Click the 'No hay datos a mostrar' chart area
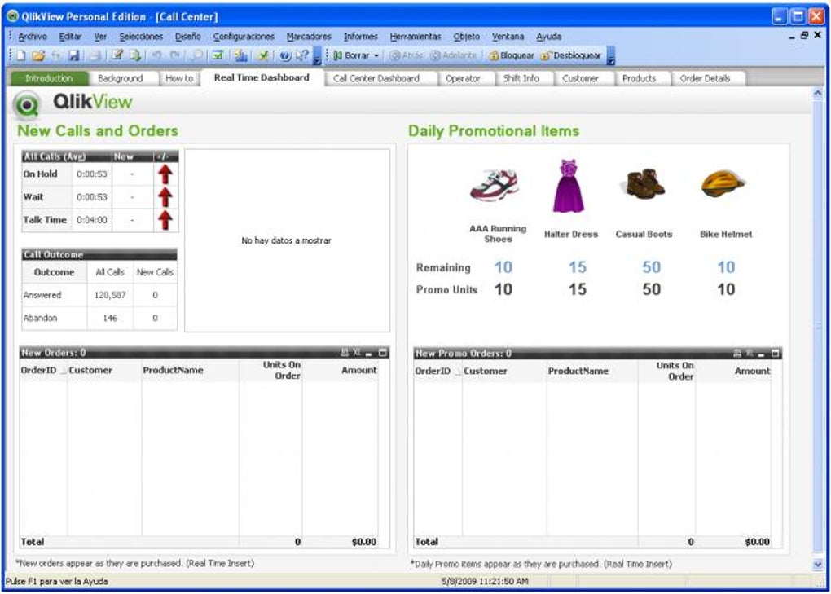The width and height of the screenshot is (831, 594). click(x=287, y=240)
